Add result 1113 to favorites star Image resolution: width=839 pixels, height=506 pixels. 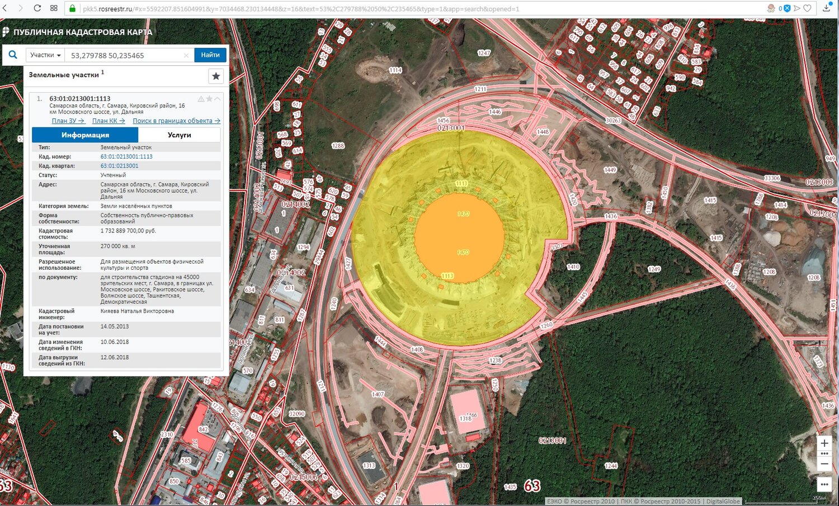(x=209, y=99)
